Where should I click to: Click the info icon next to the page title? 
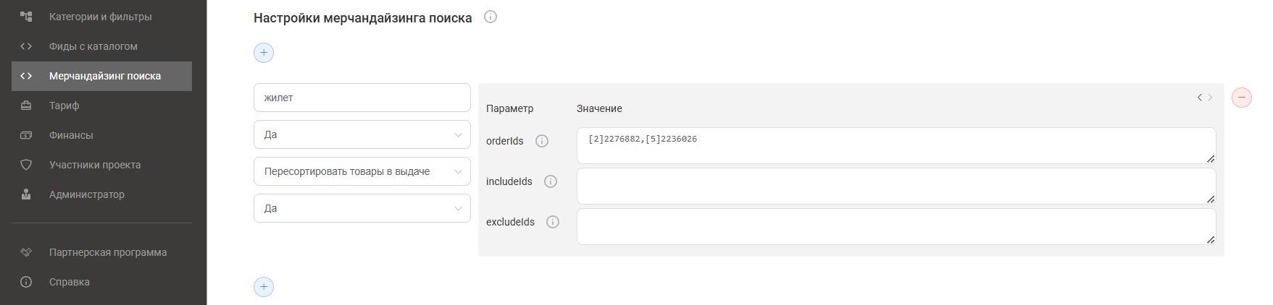click(x=491, y=17)
